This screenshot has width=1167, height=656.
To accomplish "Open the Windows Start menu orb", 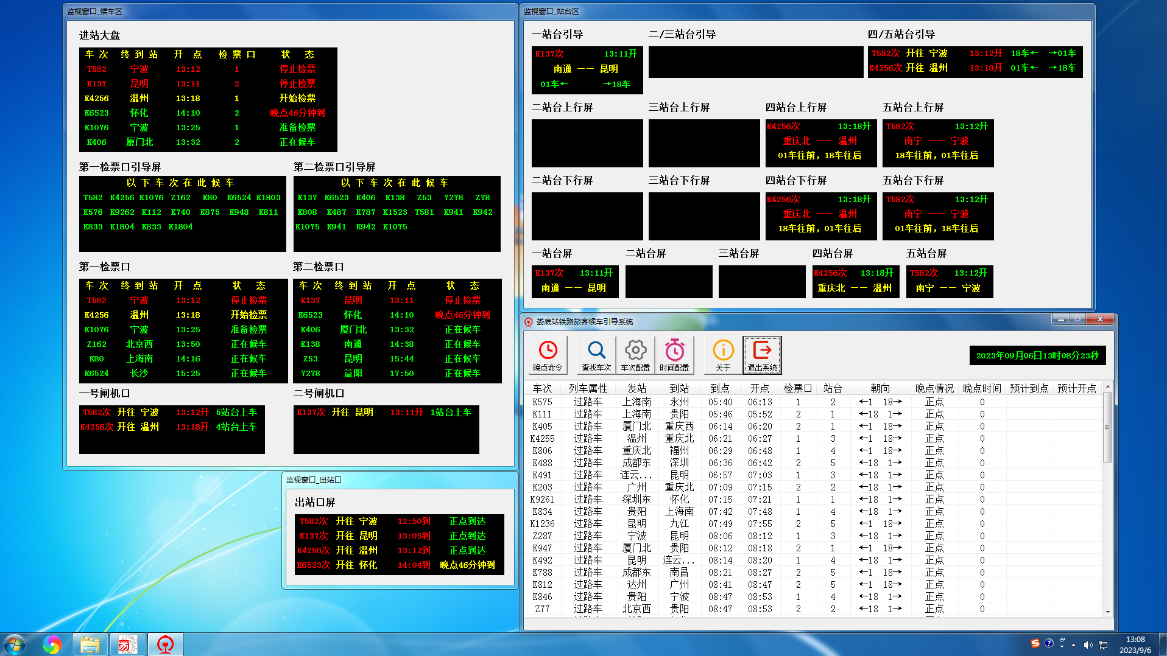I will 15,644.
